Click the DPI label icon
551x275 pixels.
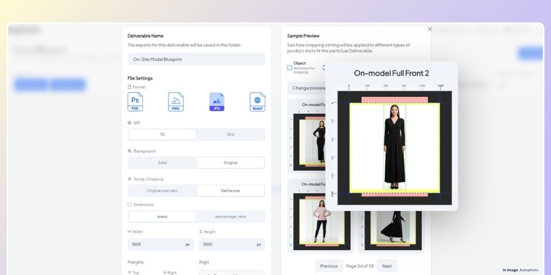tap(129, 123)
